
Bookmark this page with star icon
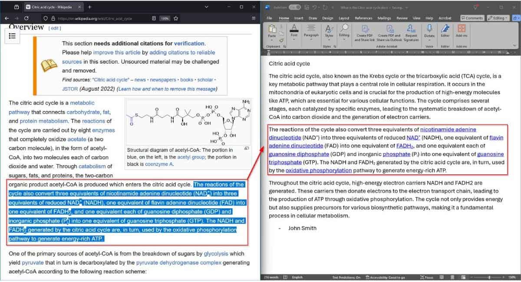point(176,18)
